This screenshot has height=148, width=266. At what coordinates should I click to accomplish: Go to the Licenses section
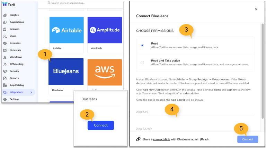[15, 29]
